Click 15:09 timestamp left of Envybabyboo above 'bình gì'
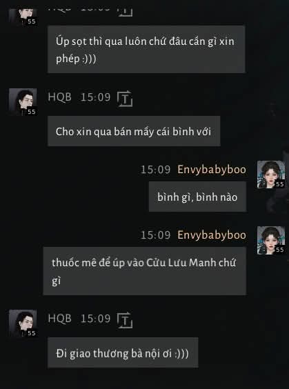 (x=156, y=170)
